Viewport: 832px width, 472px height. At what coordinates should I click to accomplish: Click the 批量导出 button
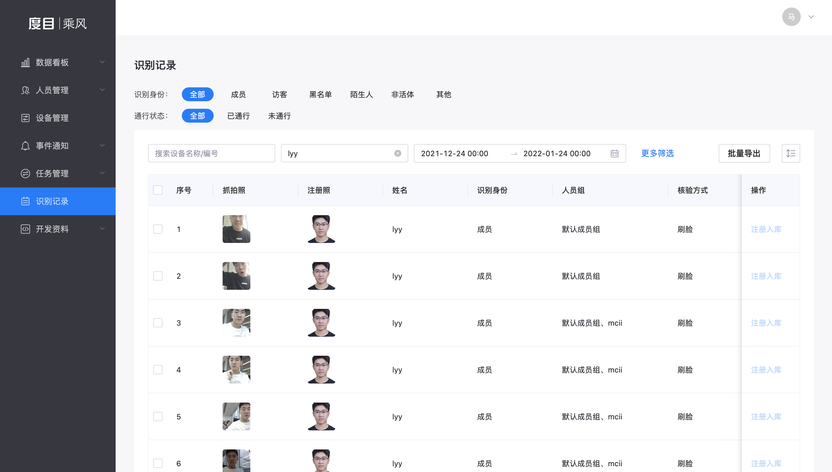(x=744, y=153)
